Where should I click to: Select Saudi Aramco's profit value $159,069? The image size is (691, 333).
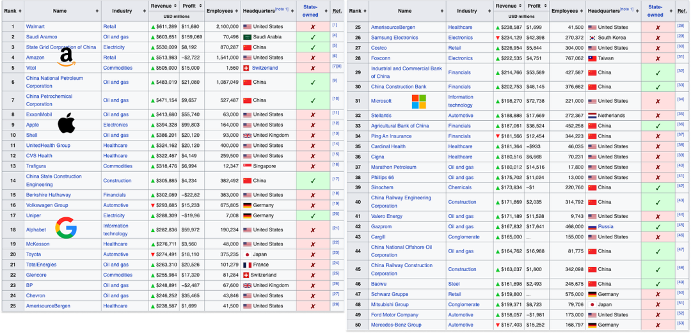[192, 37]
